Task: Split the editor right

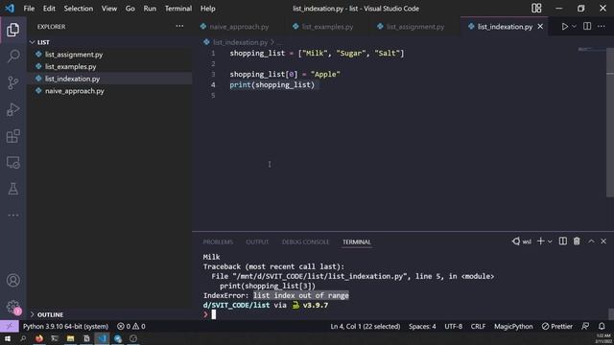Action: click(587, 27)
